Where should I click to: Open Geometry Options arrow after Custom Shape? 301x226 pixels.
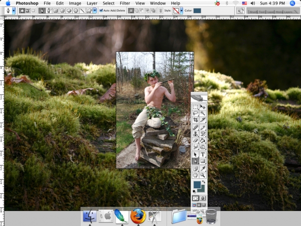tap(94, 11)
